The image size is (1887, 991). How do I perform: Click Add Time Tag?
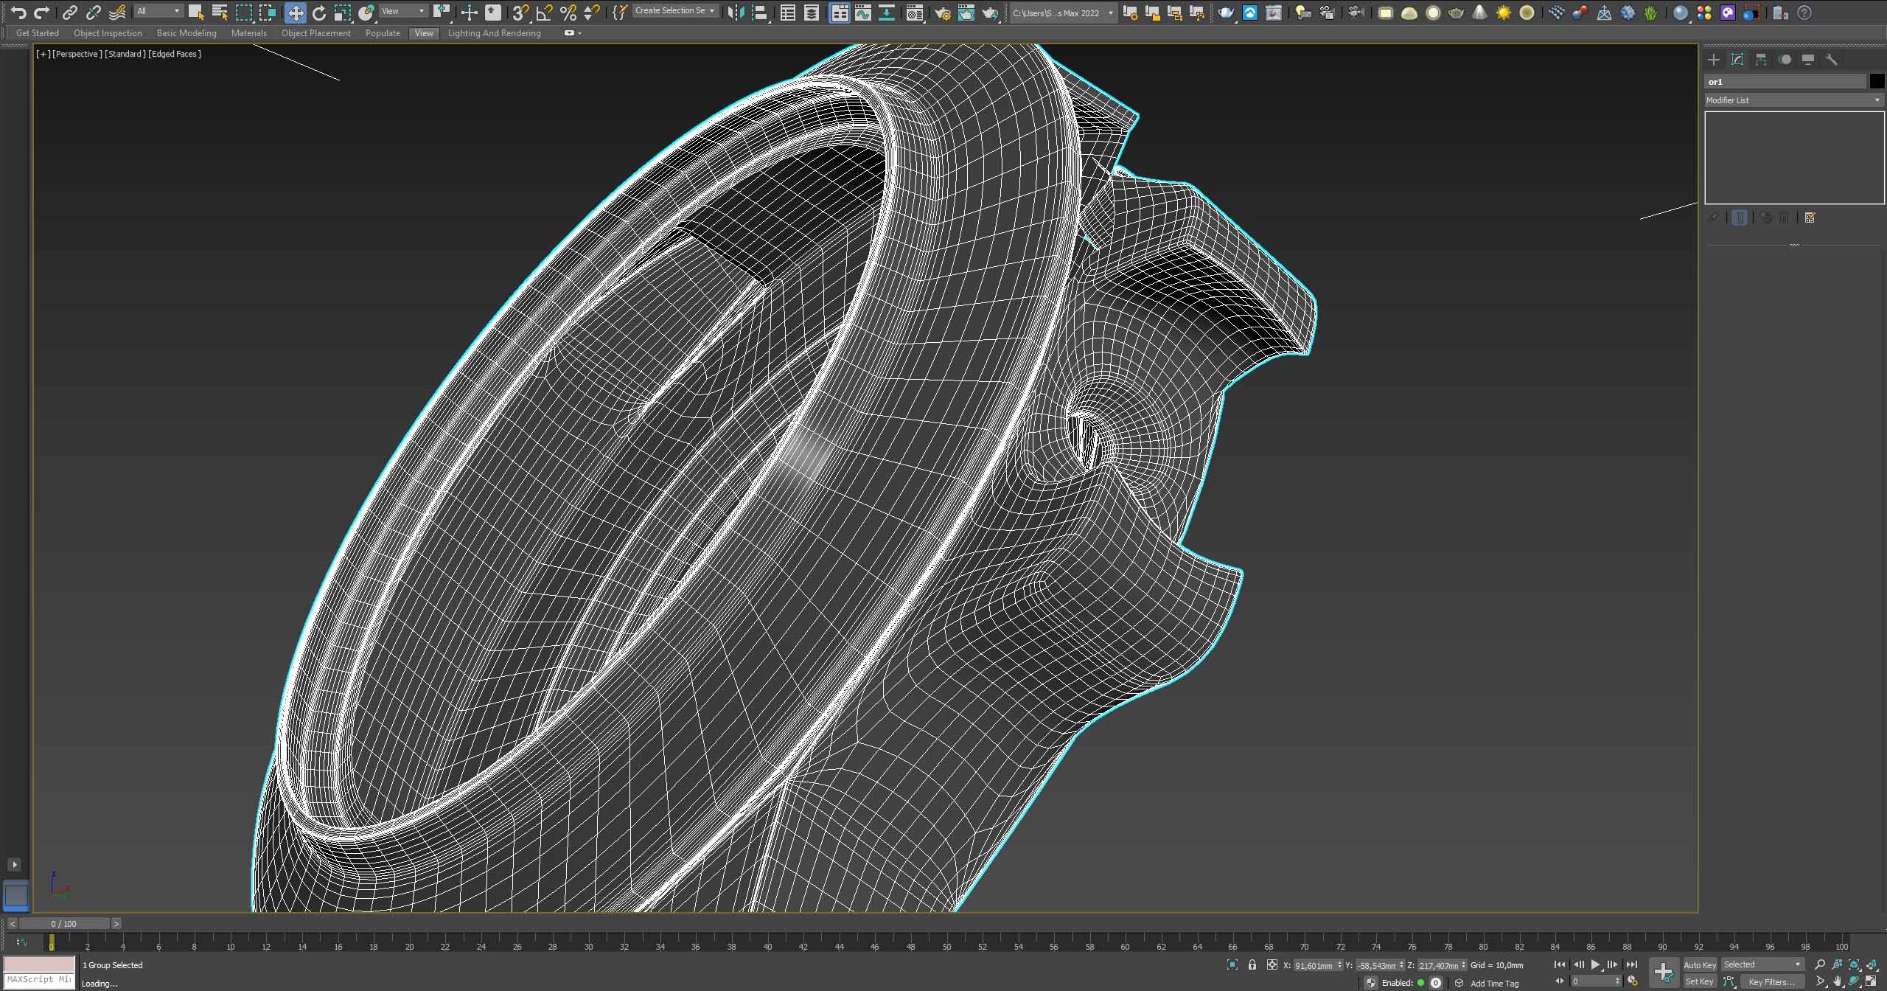click(1494, 983)
